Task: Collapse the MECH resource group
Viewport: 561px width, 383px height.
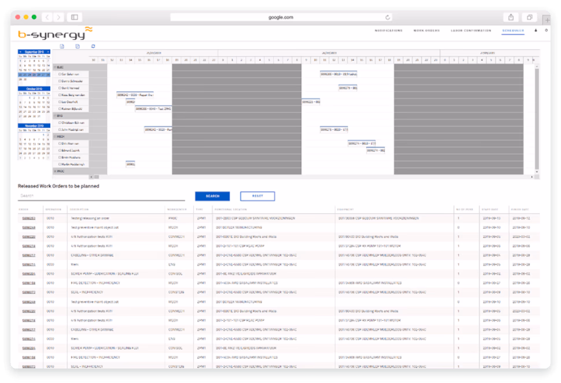Action: click(x=54, y=136)
